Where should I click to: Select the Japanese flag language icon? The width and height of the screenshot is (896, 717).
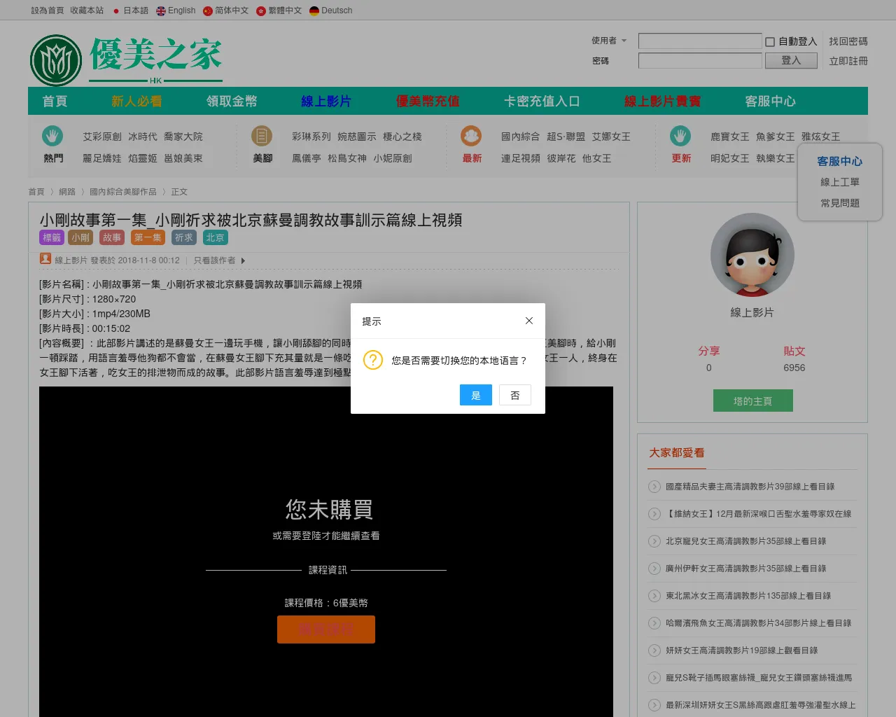tap(116, 11)
